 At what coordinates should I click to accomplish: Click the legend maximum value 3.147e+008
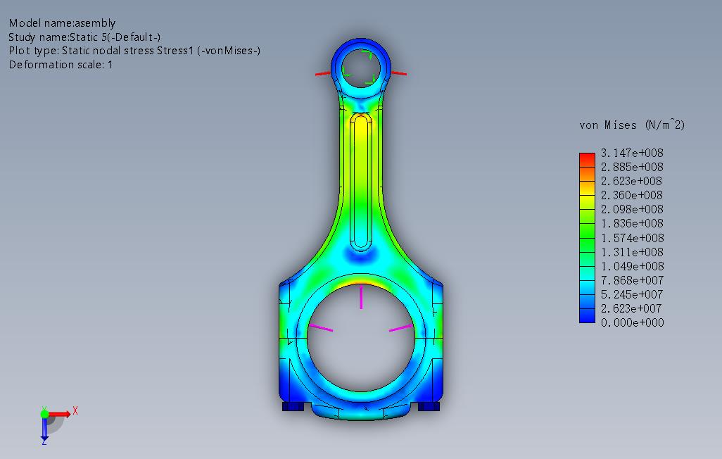[632, 153]
